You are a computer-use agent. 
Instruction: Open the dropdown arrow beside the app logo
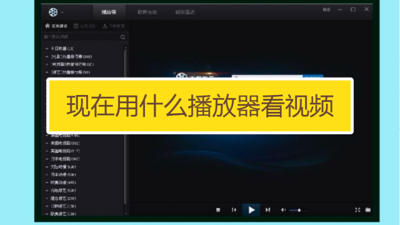point(62,12)
